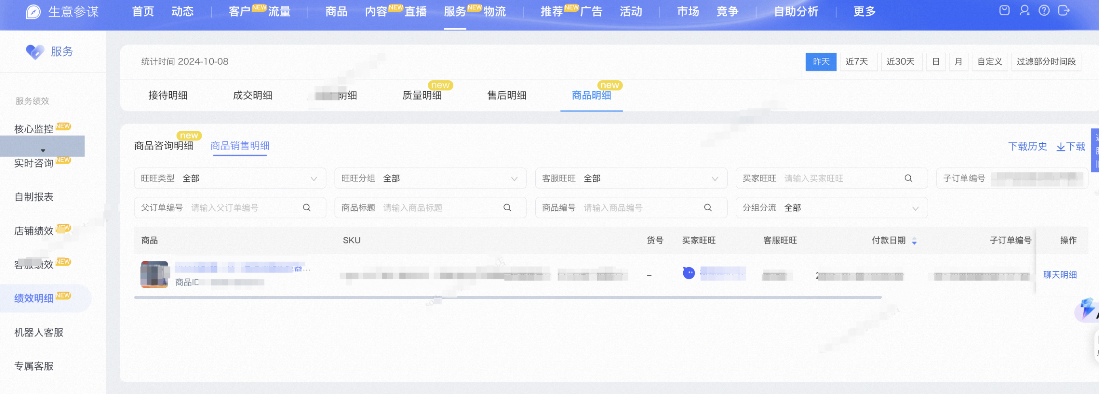Open 客户 in the top navigation

point(239,12)
